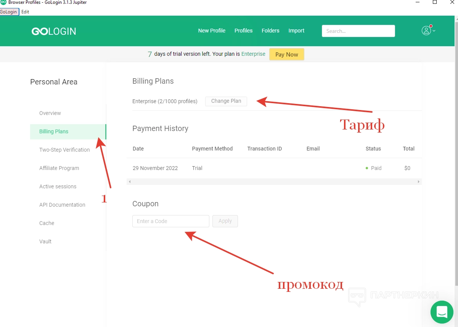Maximize the GoLogin window
Screen dimensions: 458x327
435,2
